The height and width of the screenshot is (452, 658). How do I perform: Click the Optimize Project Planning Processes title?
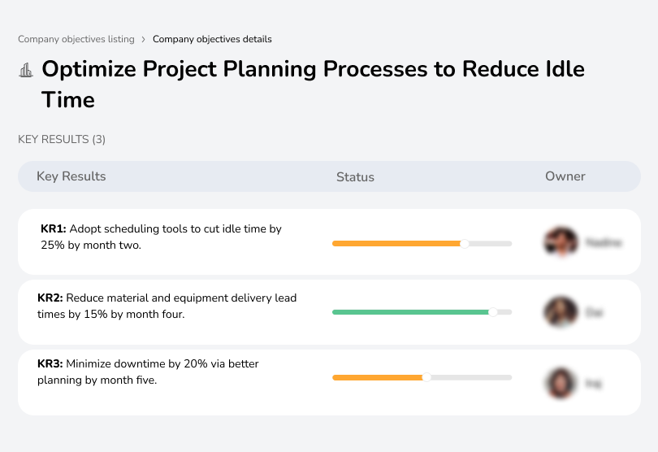pos(313,84)
